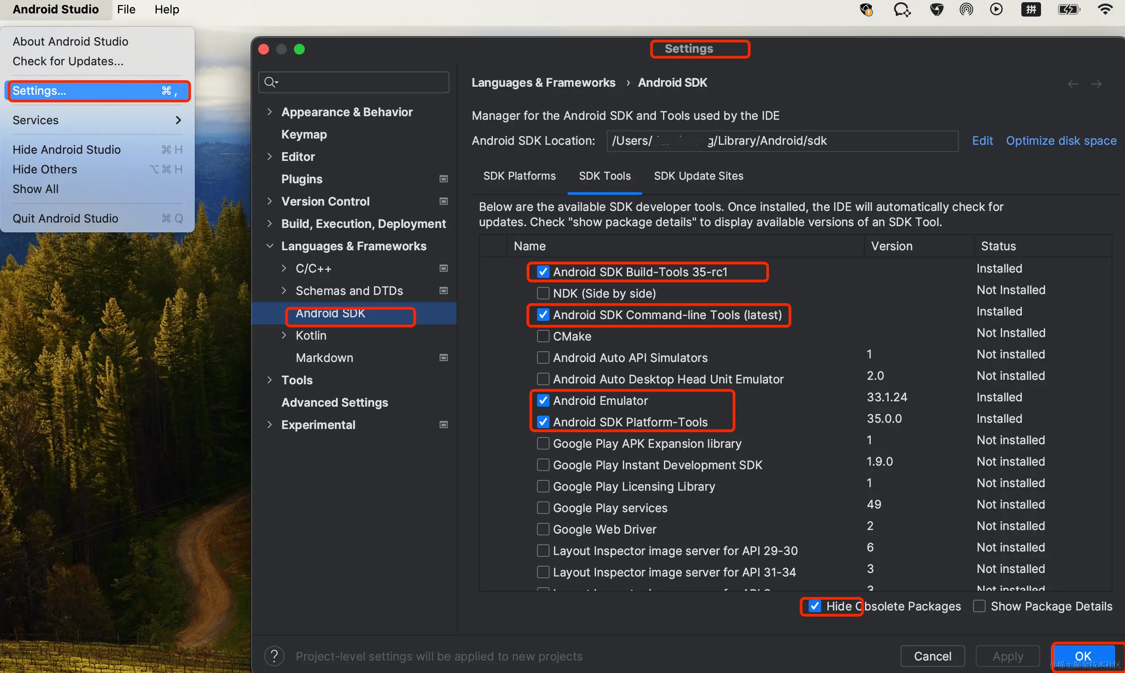This screenshot has width=1125, height=673.
Task: Click the chat bubble icon in menu bar
Action: (902, 9)
